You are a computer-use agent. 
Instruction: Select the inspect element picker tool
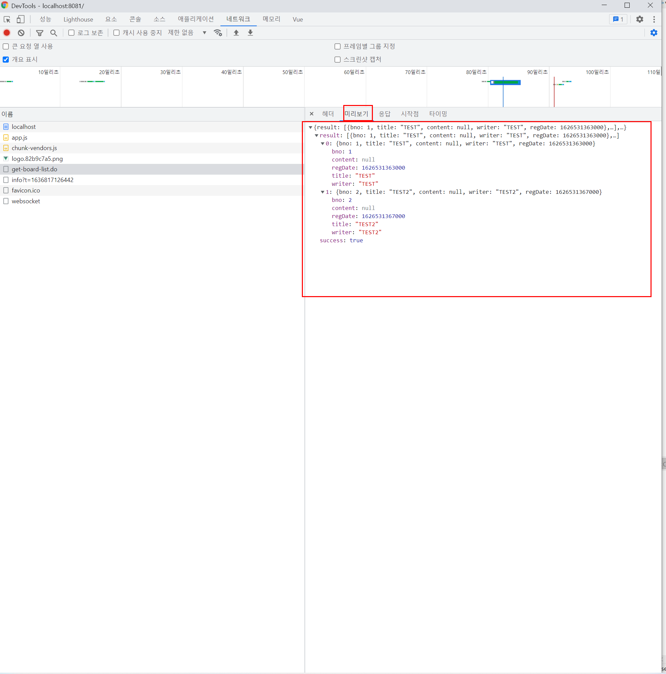coord(7,19)
